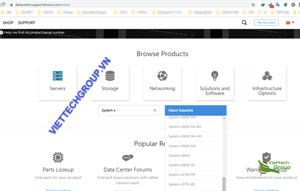Click Help me find my product/serial number

coord(34,33)
